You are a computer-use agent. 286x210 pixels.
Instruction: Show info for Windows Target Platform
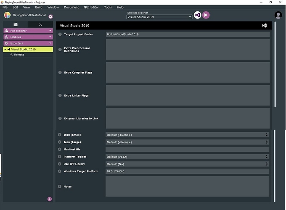click(59, 171)
